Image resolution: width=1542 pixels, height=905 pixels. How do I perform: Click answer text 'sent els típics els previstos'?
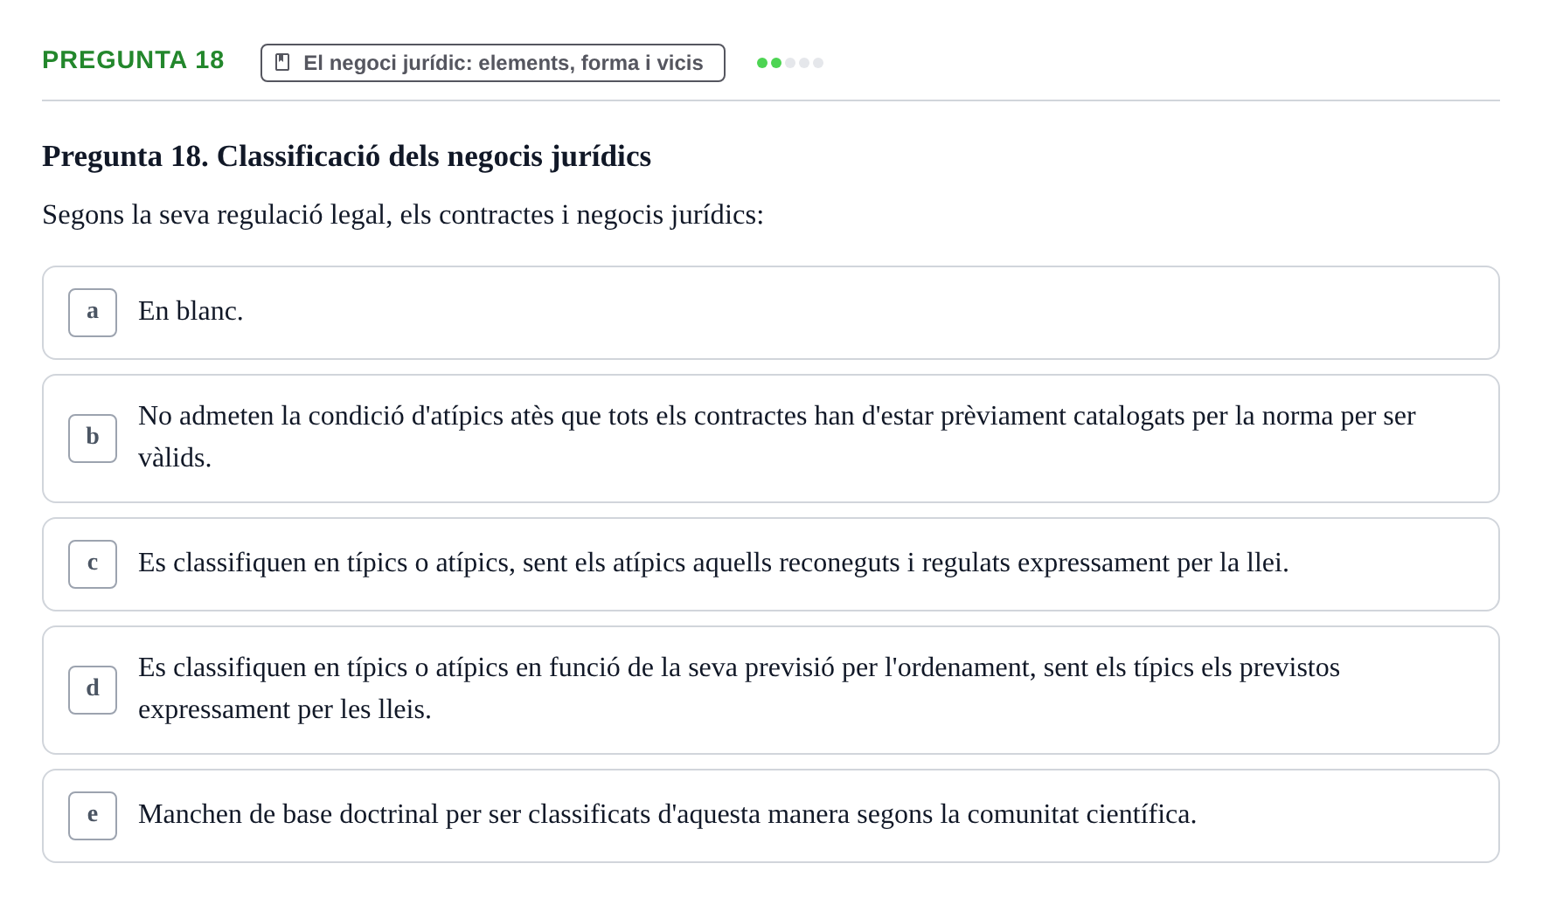1191,667
